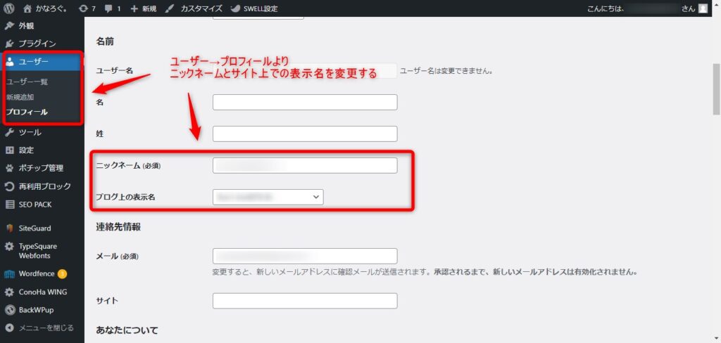Focus the サイト URL input field
Viewport: 721px width, 343px height.
pos(304,301)
